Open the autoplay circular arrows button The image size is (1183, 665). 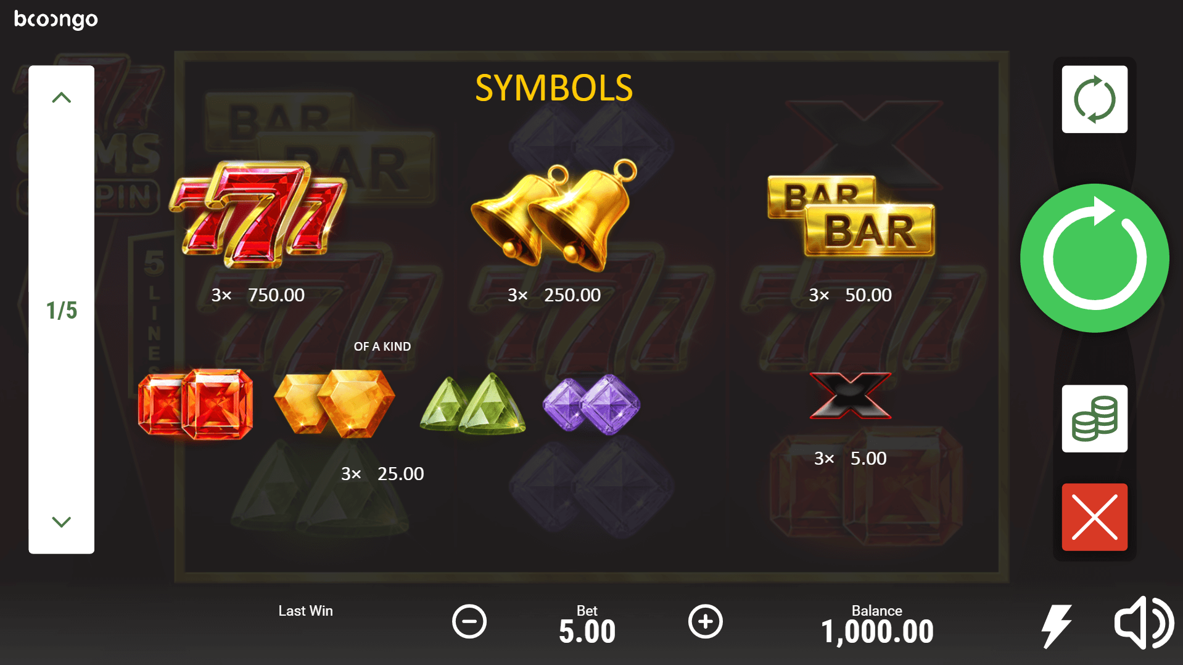tap(1094, 99)
